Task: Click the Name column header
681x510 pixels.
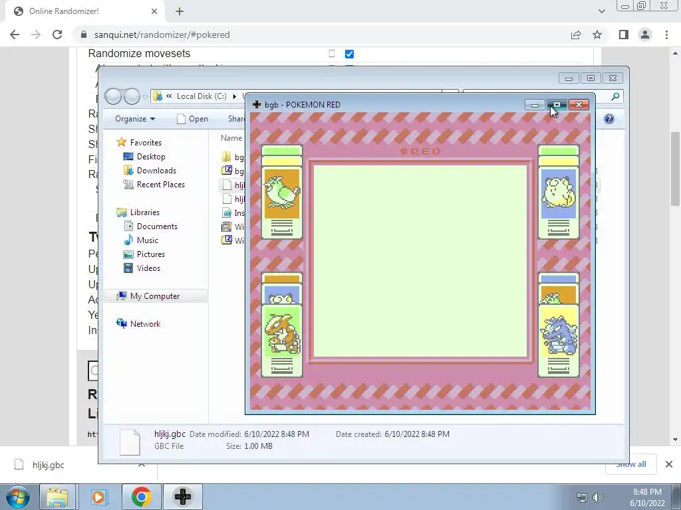Action: [231, 138]
